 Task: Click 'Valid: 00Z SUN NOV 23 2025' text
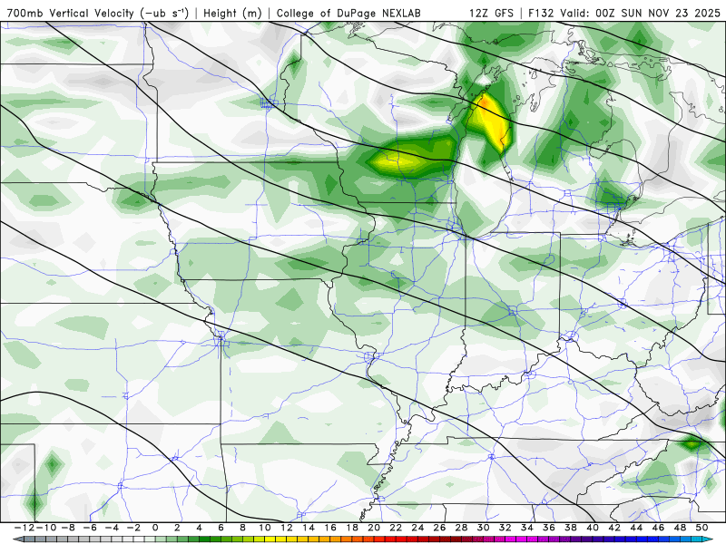point(641,13)
